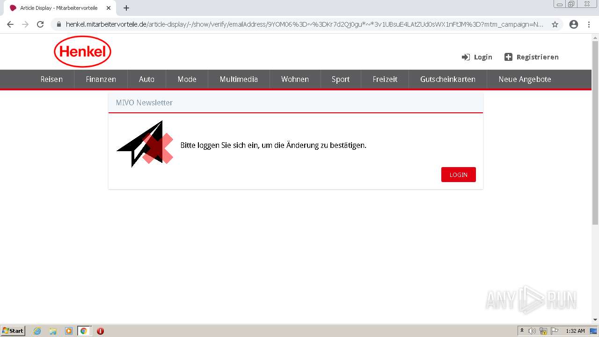Close the Article Display tab
Screen dimensions: 599x337
point(109,8)
